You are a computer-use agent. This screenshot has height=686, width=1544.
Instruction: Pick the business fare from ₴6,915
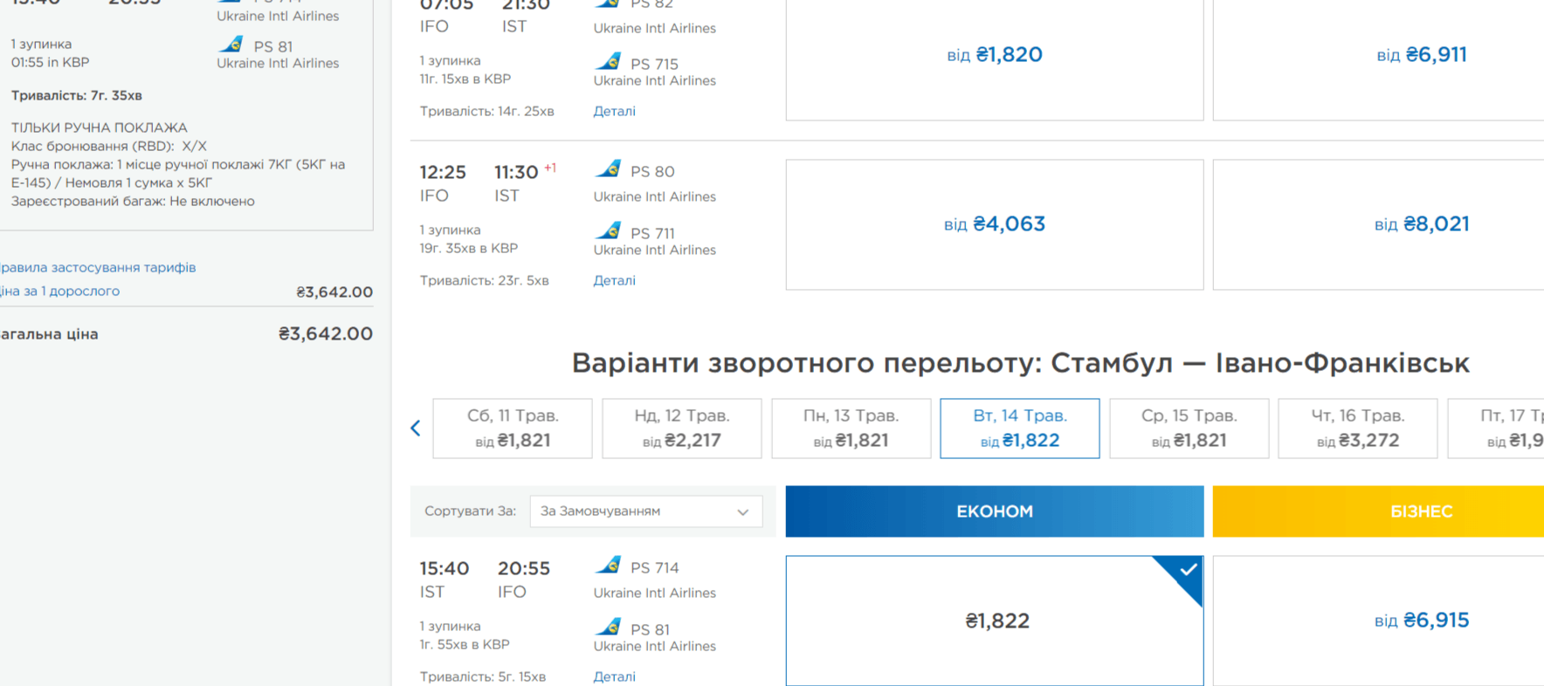click(x=1378, y=621)
